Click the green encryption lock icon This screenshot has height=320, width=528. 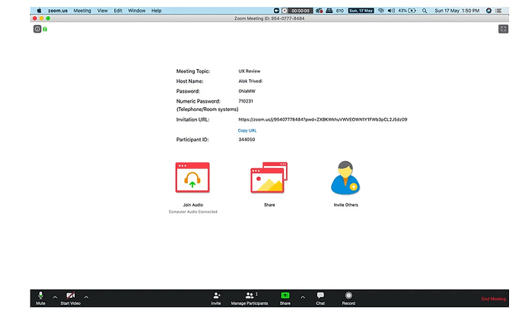45,29
